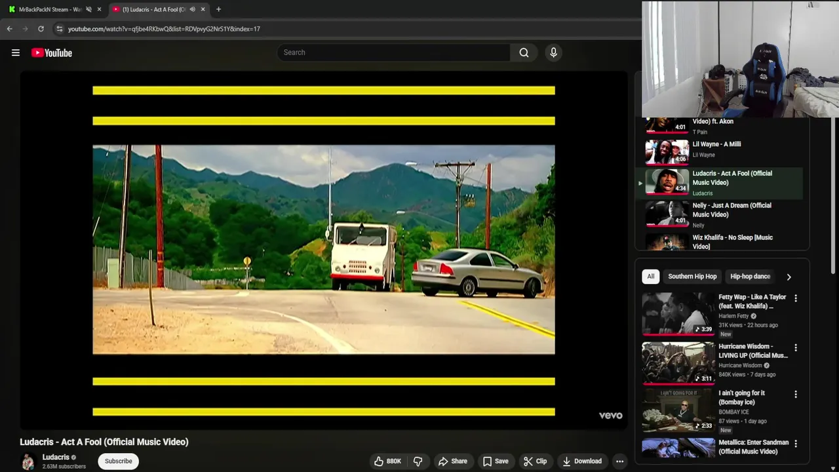
Task: Save the video to a playlist
Action: point(496,461)
